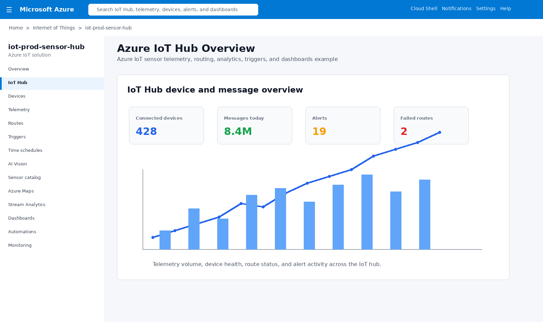Click the iot-prod-sensor-hub sidebar title
The image size is (543, 322).
[x=46, y=47]
